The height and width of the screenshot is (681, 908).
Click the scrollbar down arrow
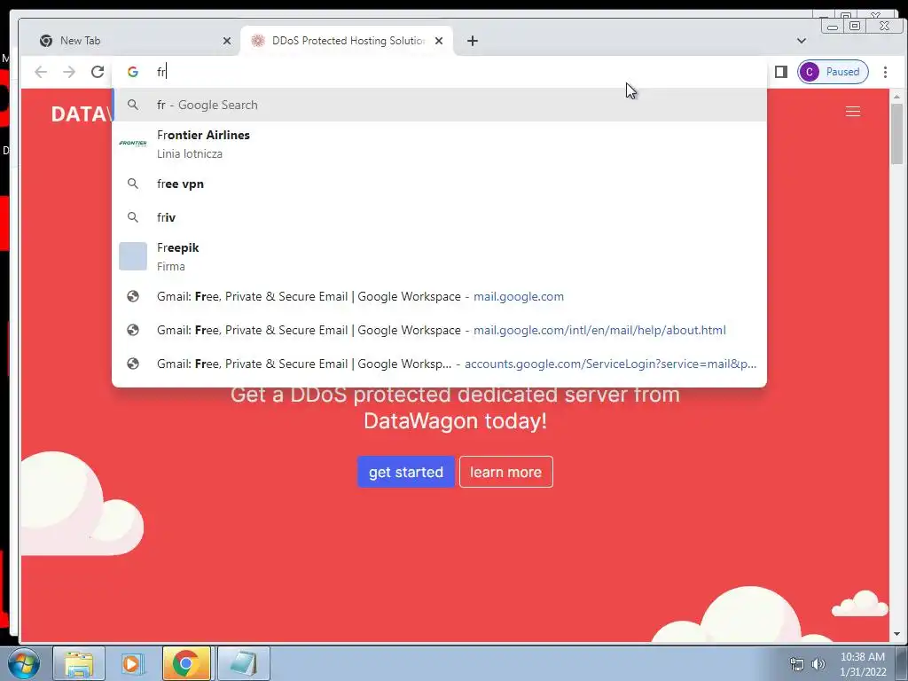click(x=897, y=635)
